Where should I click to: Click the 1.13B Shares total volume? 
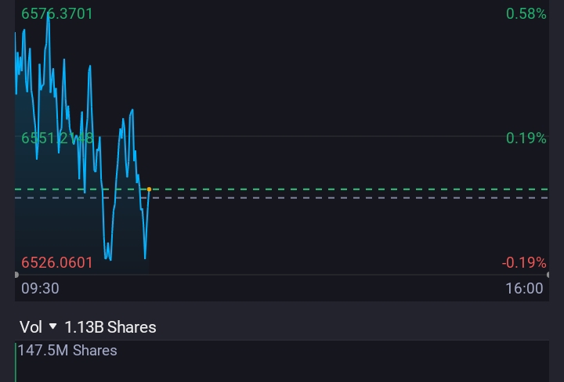coord(110,327)
